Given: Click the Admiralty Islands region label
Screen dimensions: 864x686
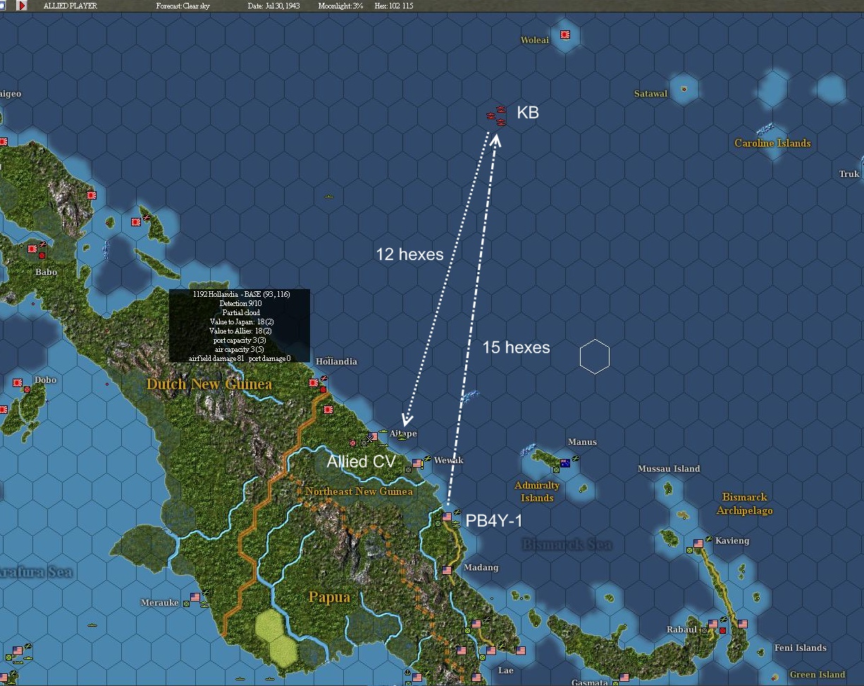Looking at the screenshot, I should (x=537, y=491).
